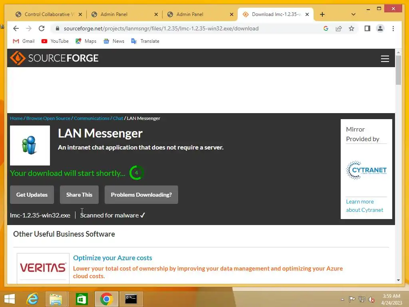
Task: Click the vertical scrollbar thumb
Action: (398, 70)
